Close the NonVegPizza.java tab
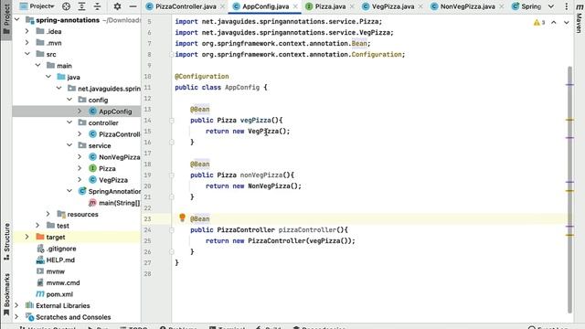This screenshot has height=329, width=585. click(x=502, y=6)
